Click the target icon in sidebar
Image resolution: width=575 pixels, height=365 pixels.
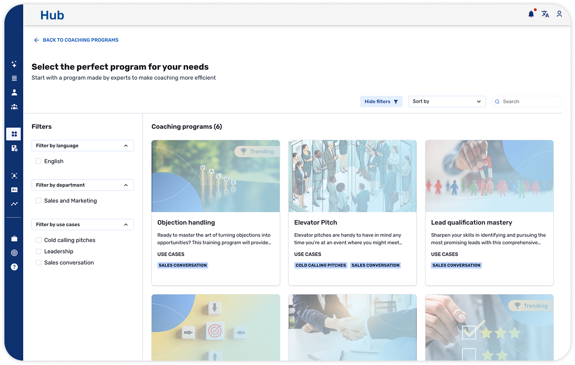click(14, 253)
